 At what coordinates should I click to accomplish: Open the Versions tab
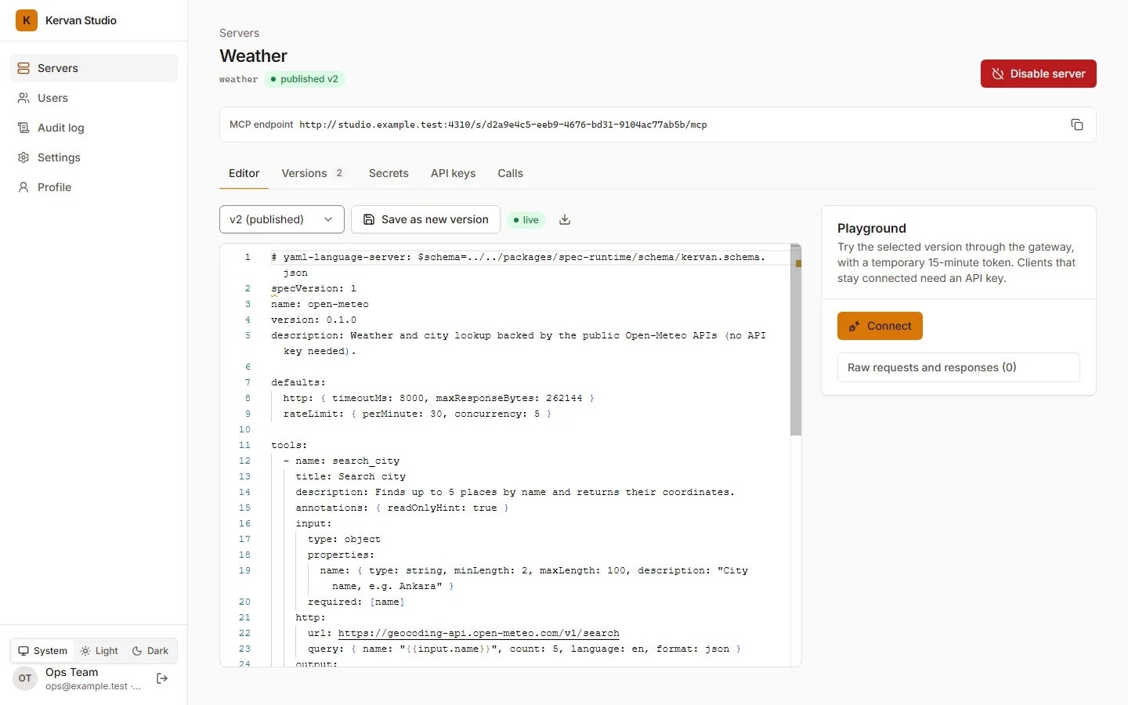(x=313, y=173)
